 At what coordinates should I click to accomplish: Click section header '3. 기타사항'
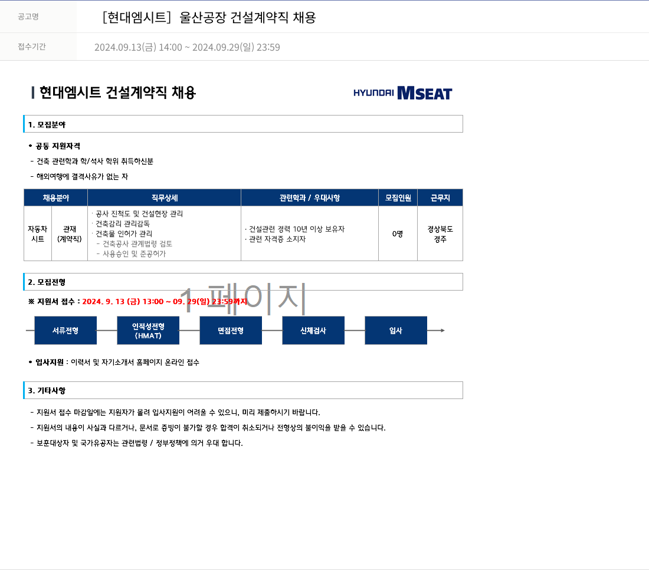tap(243, 390)
